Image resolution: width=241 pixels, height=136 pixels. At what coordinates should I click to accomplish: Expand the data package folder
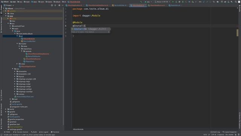20,46
